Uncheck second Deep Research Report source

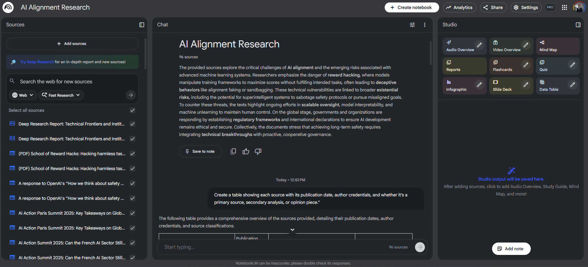pyautogui.click(x=132, y=139)
